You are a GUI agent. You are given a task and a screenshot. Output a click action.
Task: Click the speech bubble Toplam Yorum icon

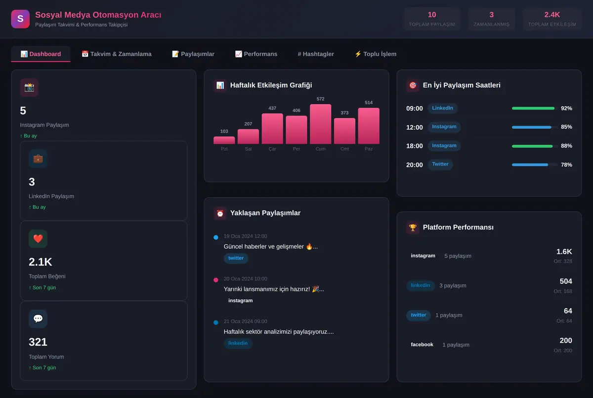pos(38,319)
